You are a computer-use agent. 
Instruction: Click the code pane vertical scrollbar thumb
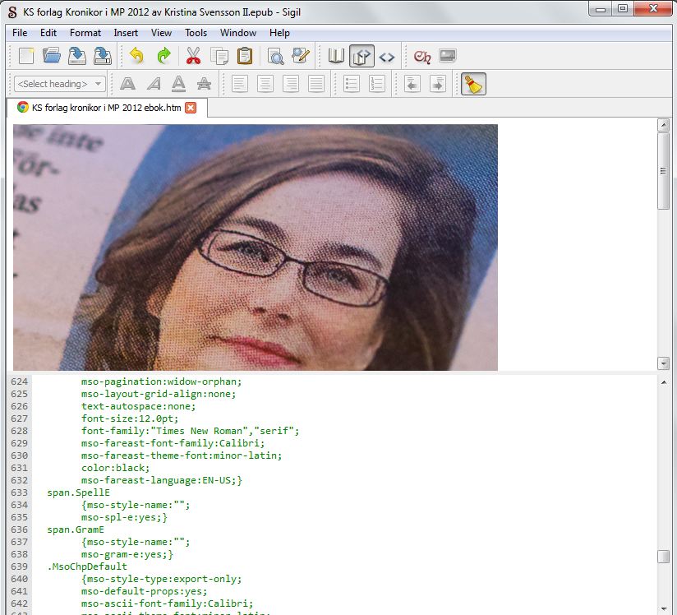coord(663,557)
